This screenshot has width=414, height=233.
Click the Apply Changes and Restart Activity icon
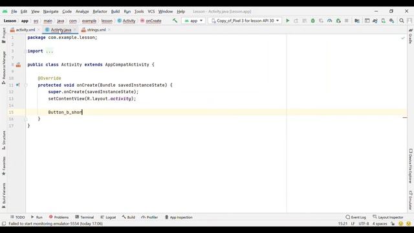tap(296, 21)
